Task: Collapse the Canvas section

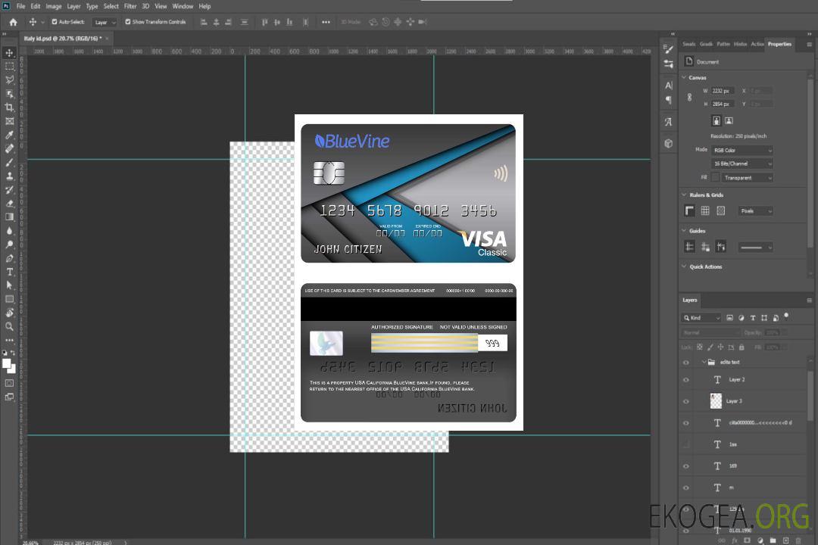Action: tap(684, 77)
